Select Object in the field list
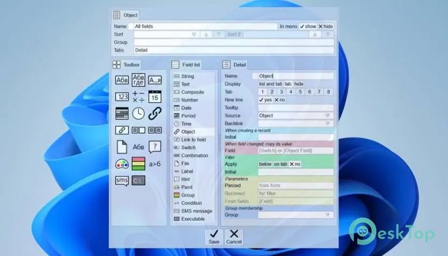Viewport: 448px width, 256px height. (x=193, y=132)
